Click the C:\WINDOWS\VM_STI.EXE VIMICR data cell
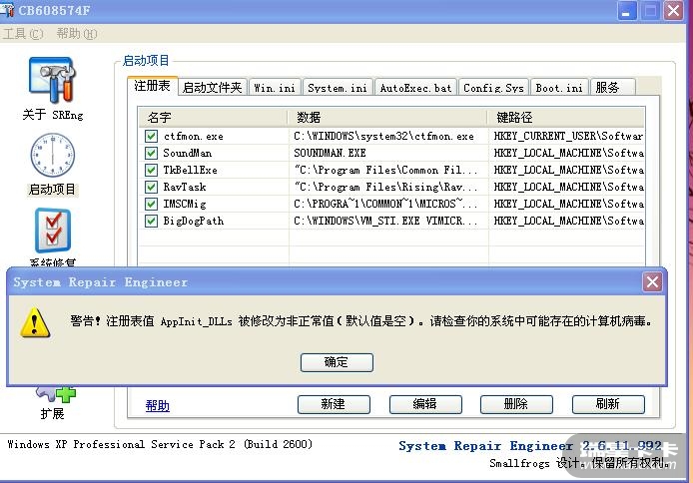The image size is (693, 483). click(385, 221)
